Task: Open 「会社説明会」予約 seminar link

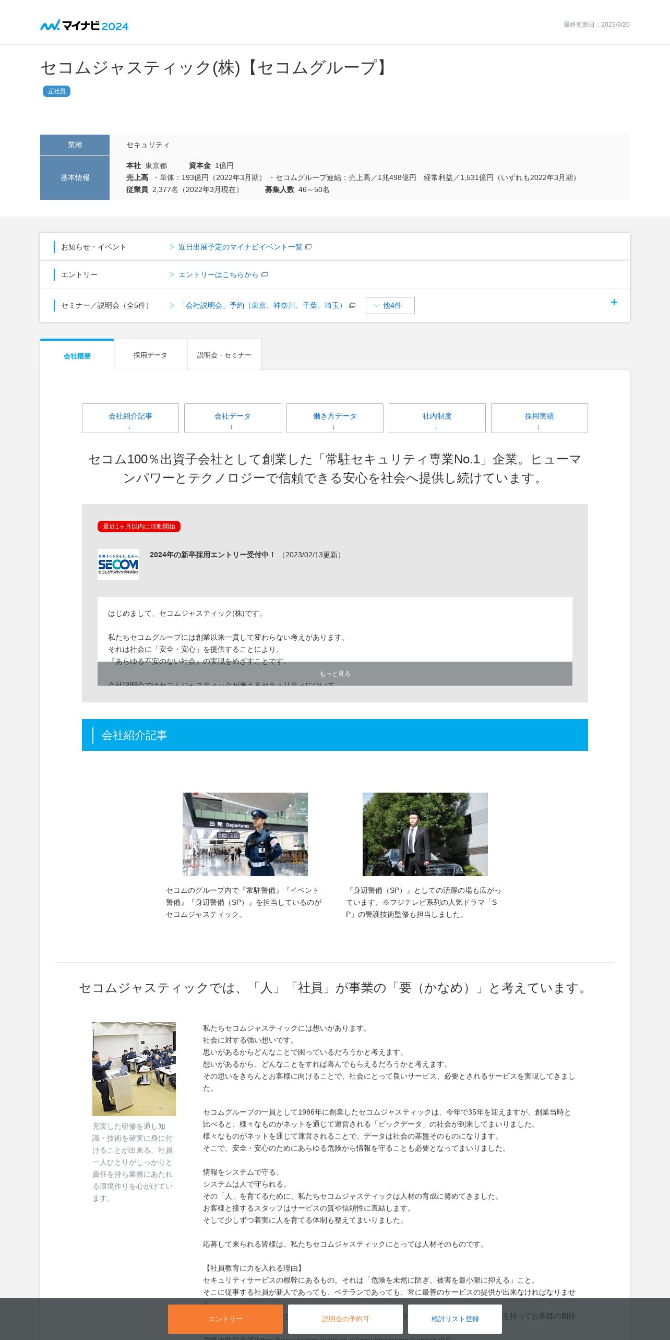Action: click(x=262, y=305)
